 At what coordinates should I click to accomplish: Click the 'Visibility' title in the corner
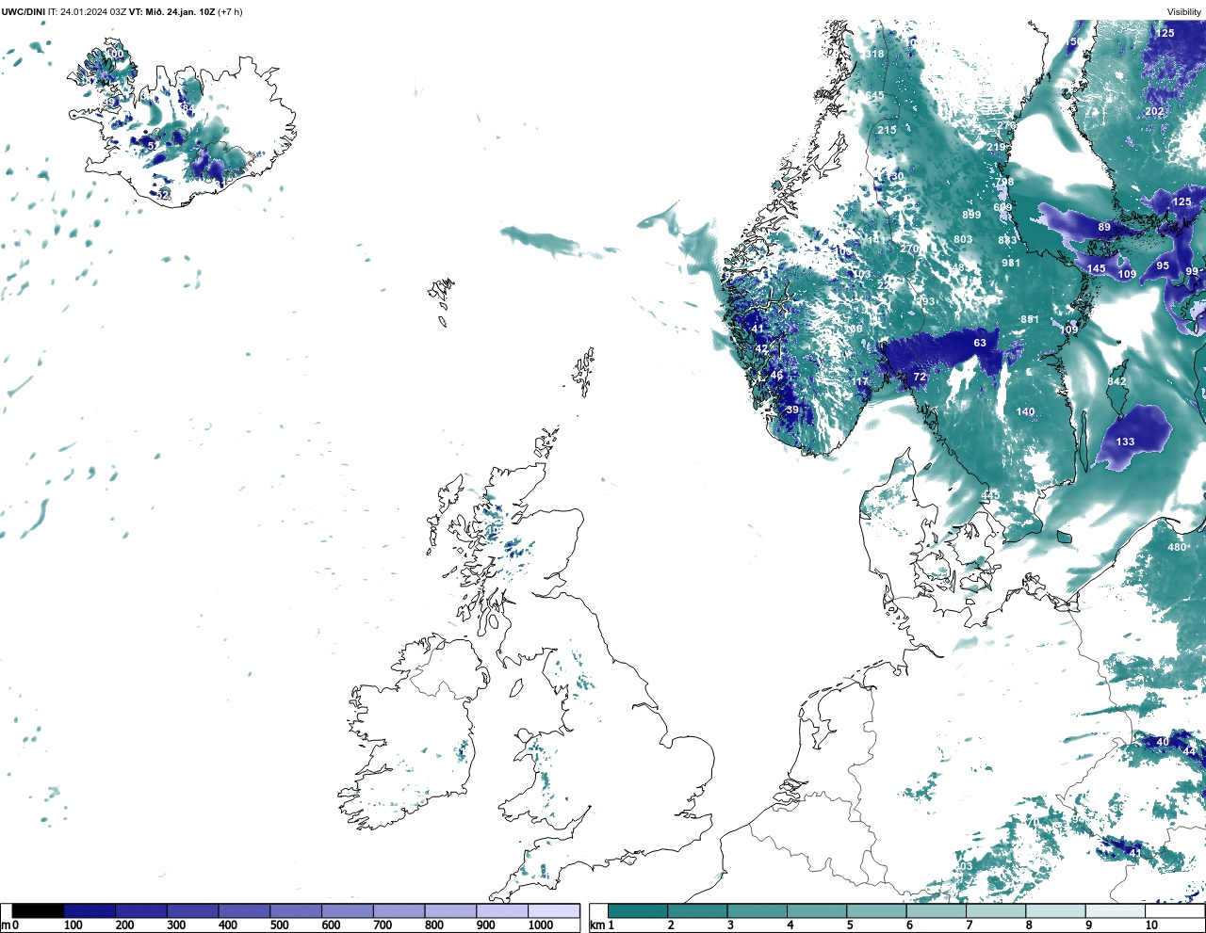point(1184,12)
